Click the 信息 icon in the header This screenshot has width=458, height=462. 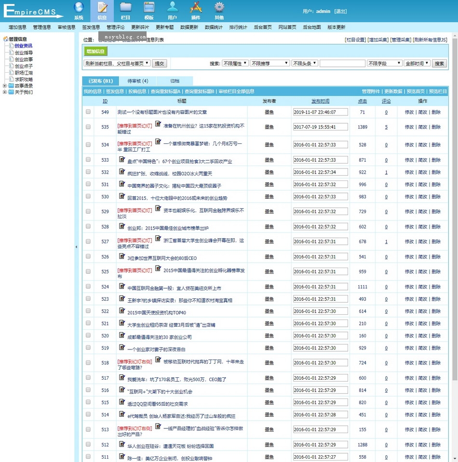point(102,10)
